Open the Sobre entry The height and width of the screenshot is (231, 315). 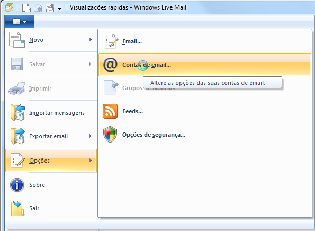pyautogui.click(x=51, y=185)
